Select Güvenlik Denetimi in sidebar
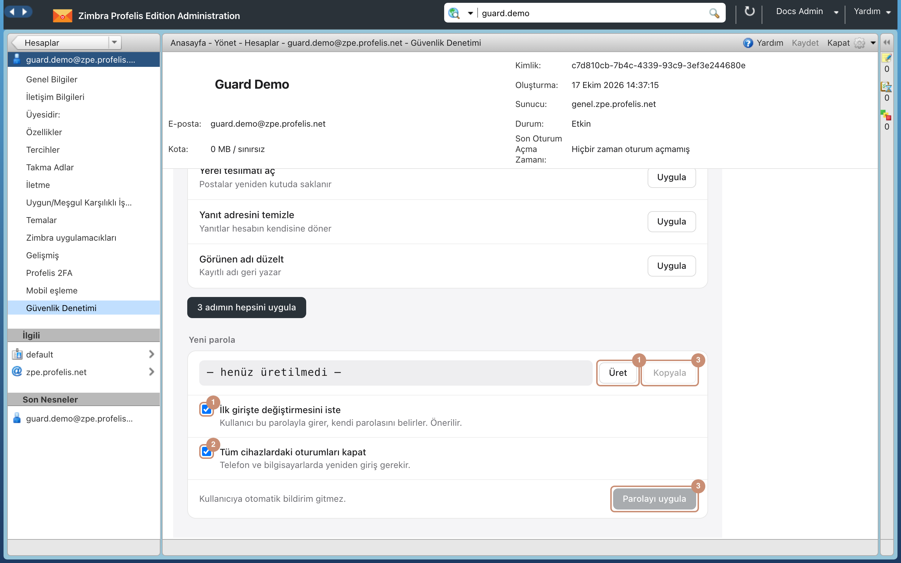The image size is (901, 563). click(x=84, y=308)
